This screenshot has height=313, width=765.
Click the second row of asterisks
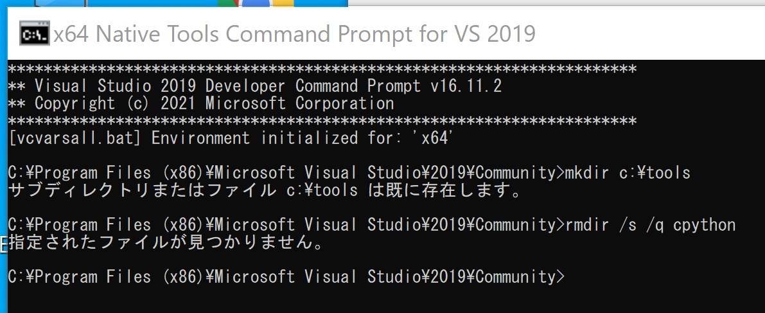point(322,121)
